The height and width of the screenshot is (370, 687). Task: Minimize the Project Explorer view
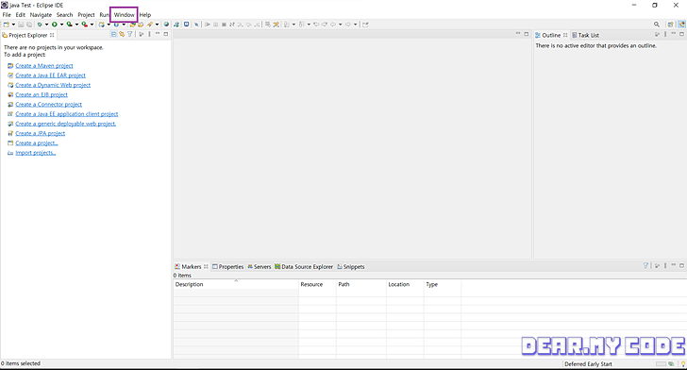[x=158, y=34]
